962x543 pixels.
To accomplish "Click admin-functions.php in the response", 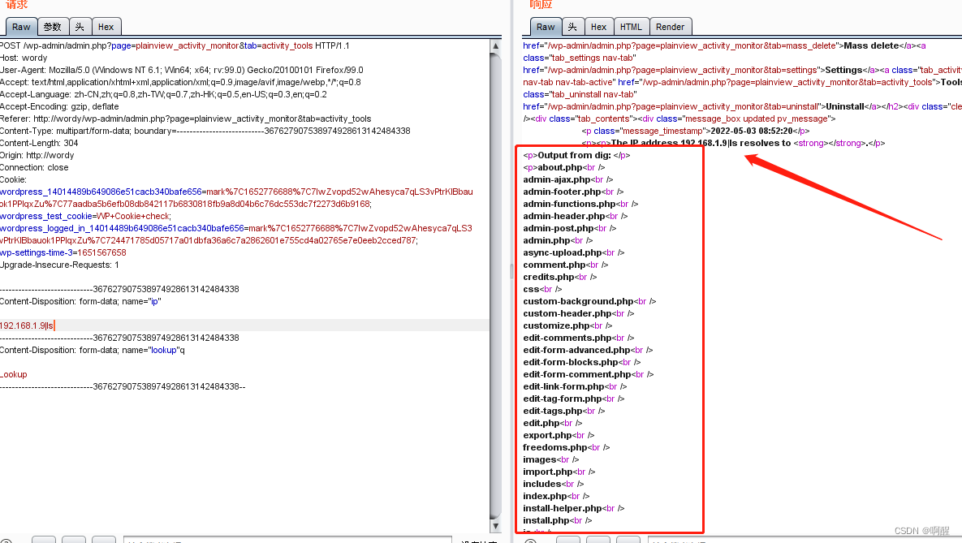I will 569,204.
